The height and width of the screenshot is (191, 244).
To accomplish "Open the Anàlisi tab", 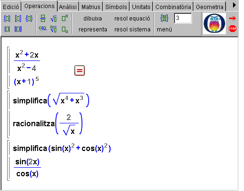I will pos(68,7).
